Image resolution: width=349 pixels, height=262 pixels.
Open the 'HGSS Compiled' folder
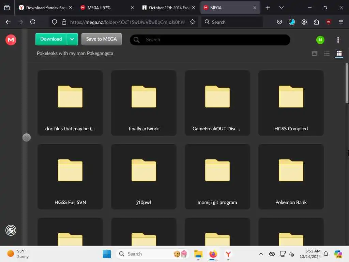291,103
